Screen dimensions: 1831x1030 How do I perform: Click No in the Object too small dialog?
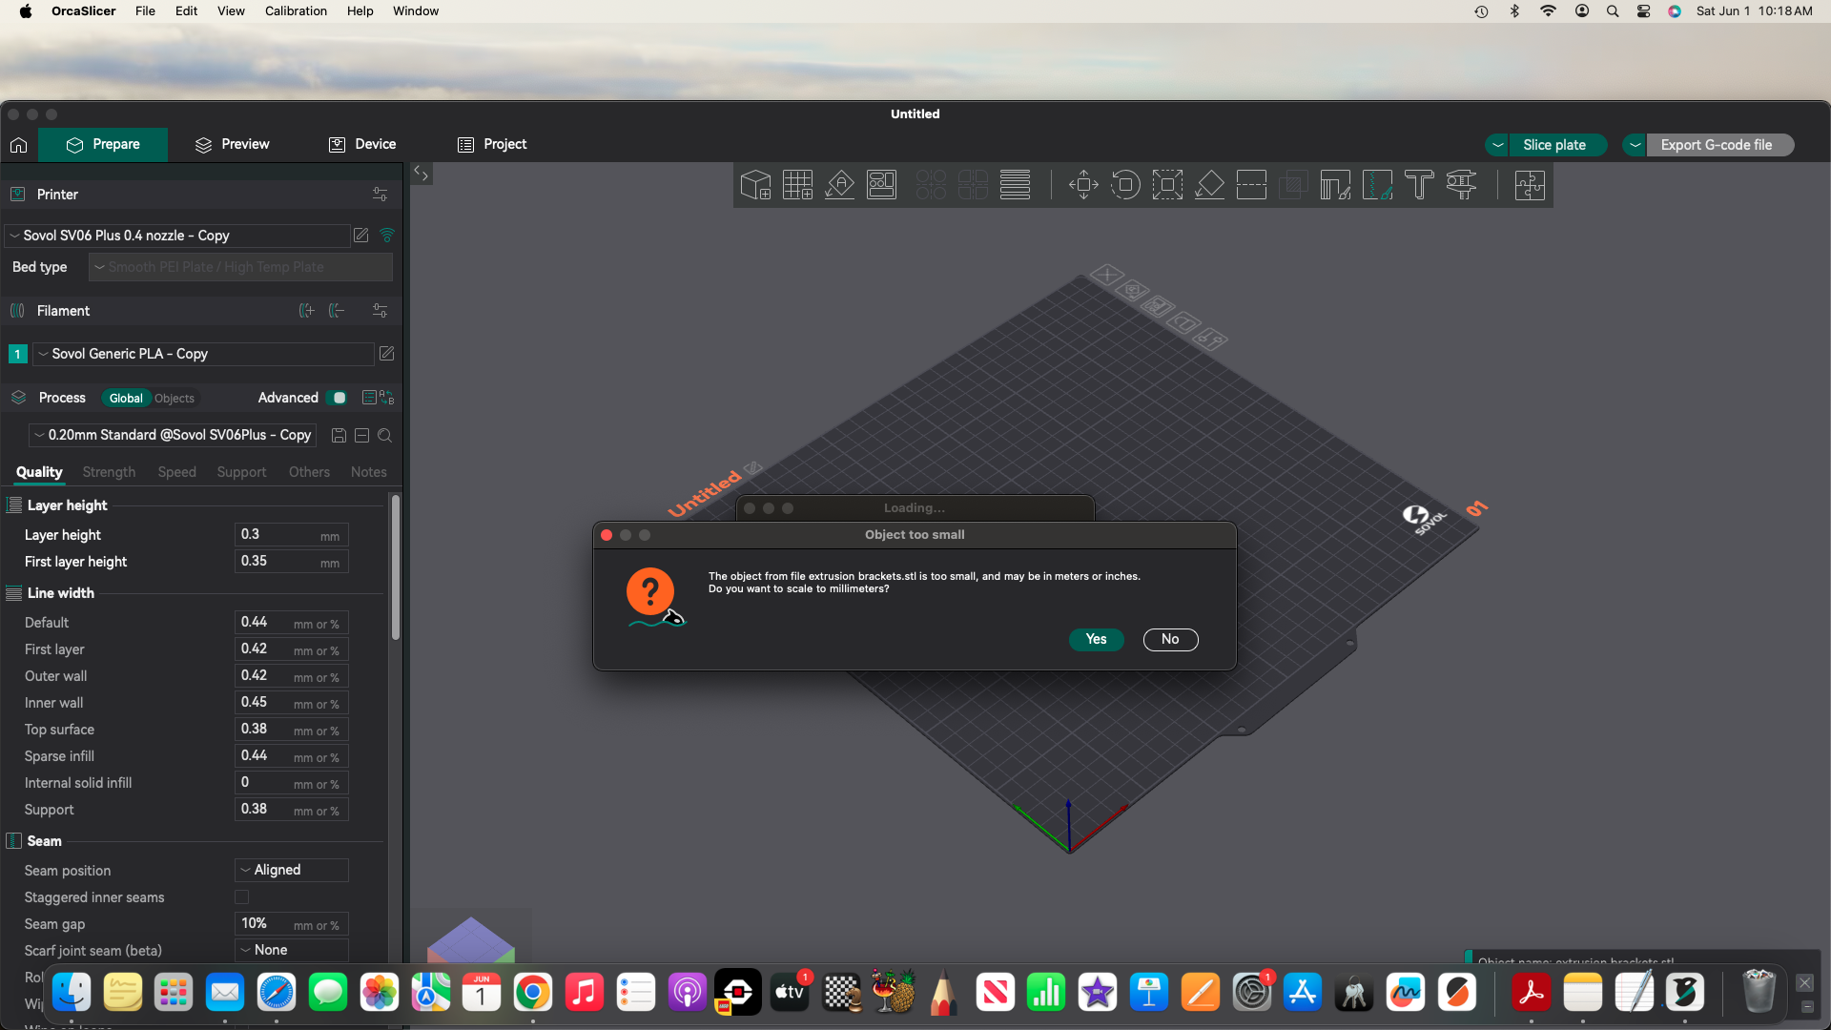click(1170, 639)
